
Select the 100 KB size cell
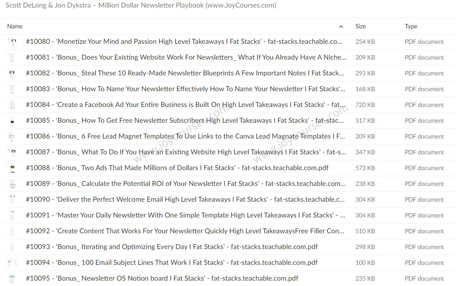[x=365, y=263]
